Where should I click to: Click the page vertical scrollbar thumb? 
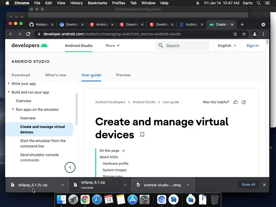click(267, 42)
